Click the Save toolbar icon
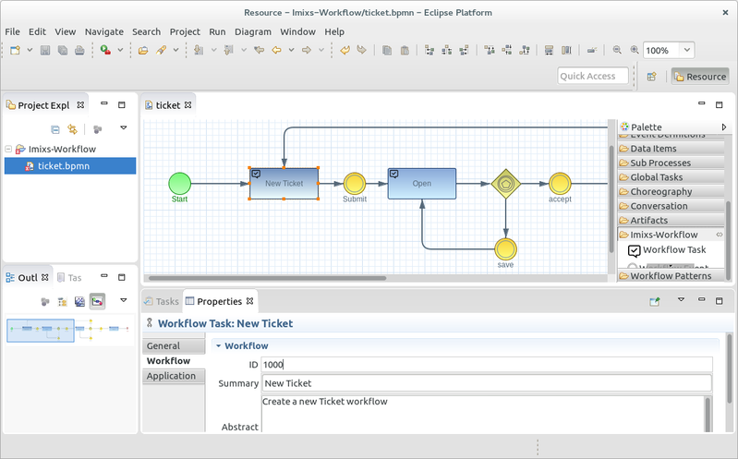 pos(45,50)
